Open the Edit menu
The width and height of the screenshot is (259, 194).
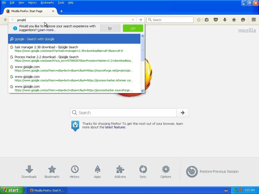click(12, 3)
